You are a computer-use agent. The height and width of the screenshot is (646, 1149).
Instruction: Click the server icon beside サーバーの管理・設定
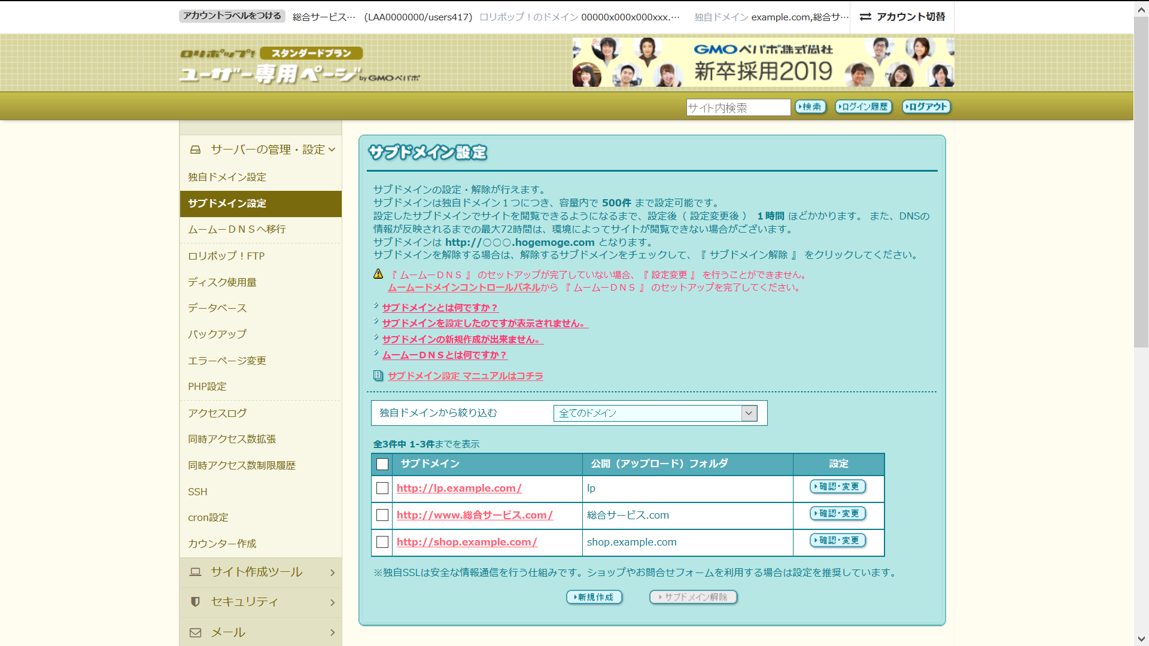(x=195, y=150)
